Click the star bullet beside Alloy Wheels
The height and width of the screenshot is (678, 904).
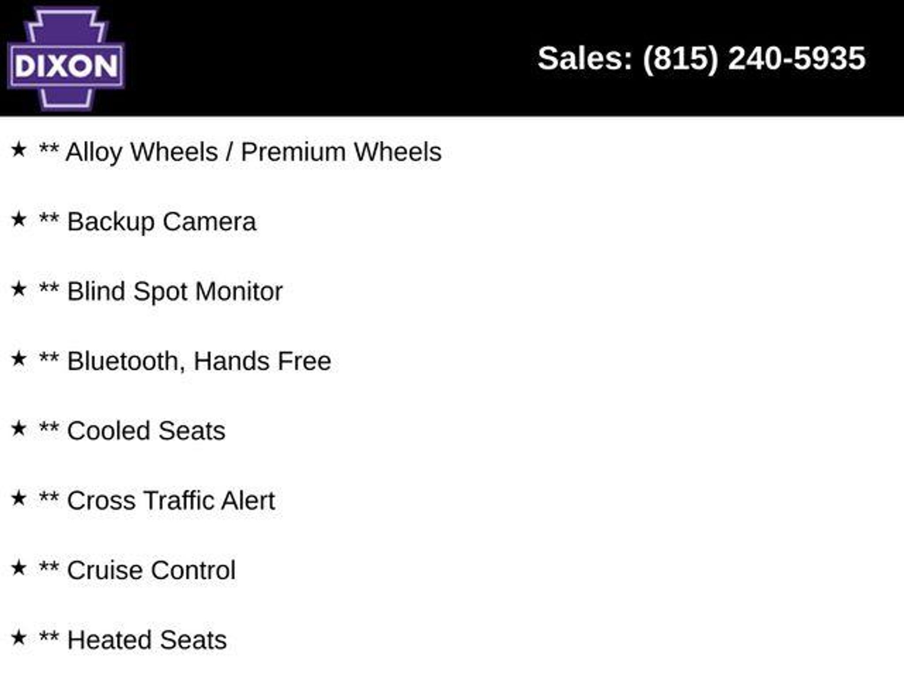19,150
